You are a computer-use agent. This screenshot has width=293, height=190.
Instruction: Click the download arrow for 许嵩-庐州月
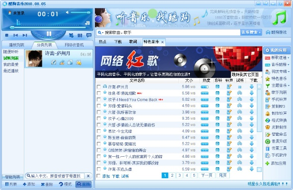[x=252, y=86]
